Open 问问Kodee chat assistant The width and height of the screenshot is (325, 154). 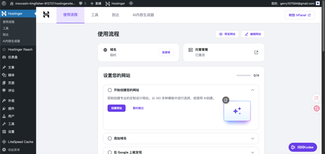coord(302,147)
